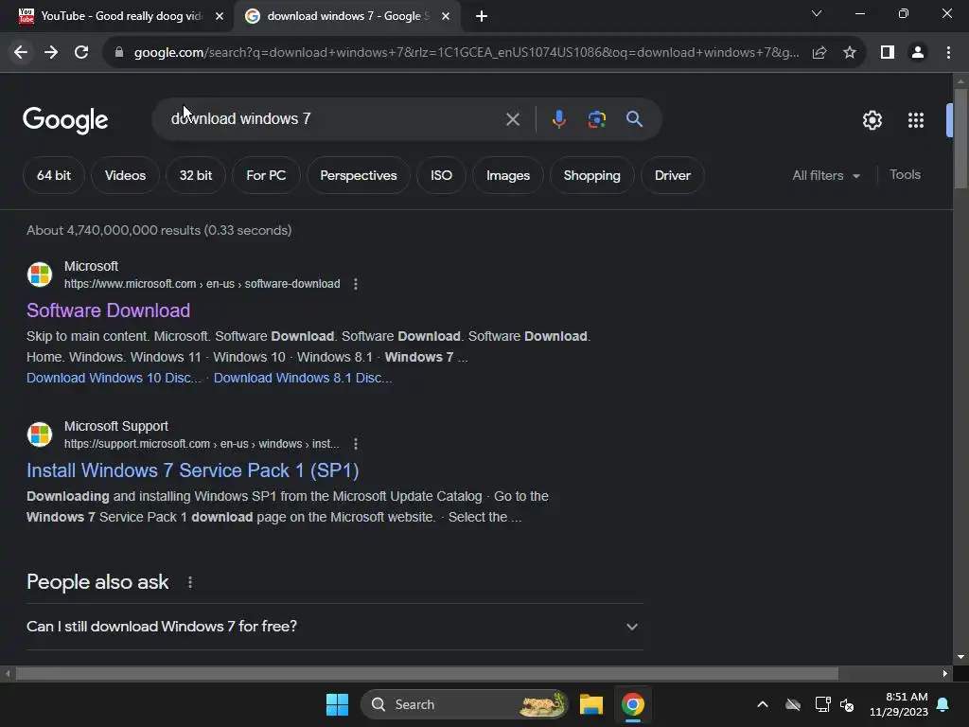Image resolution: width=969 pixels, height=727 pixels.
Task: Open the Microsoft software-download URL breadcrumb
Action: [x=203, y=284]
